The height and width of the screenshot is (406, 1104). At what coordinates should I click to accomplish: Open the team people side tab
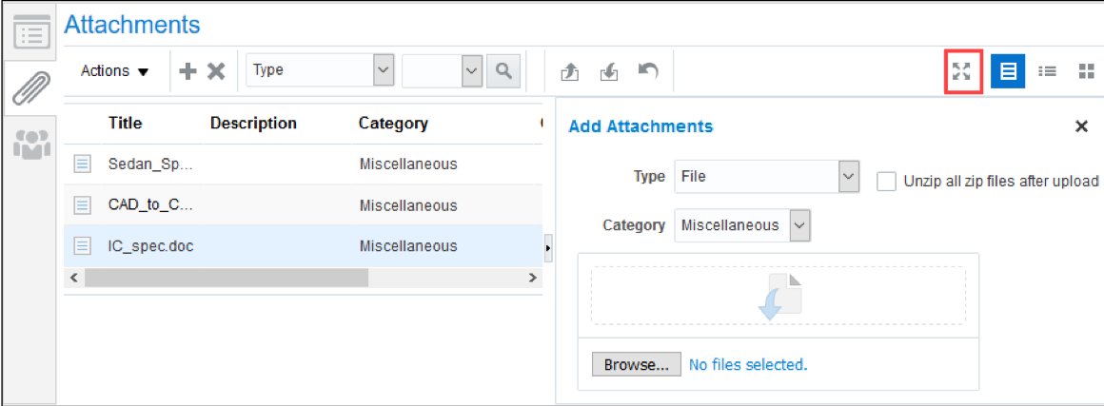click(x=30, y=144)
